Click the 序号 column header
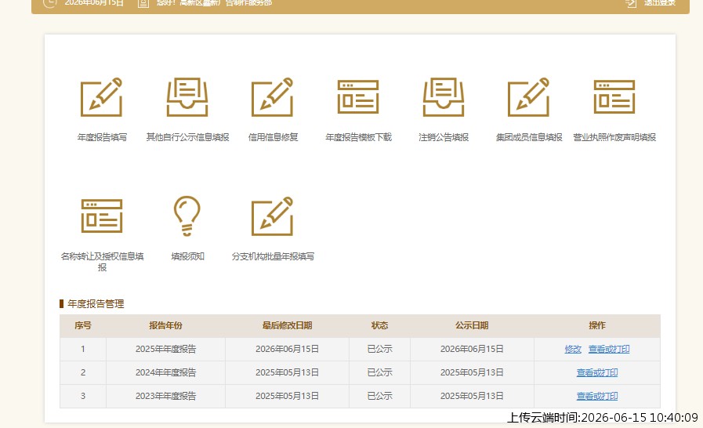 (x=83, y=326)
